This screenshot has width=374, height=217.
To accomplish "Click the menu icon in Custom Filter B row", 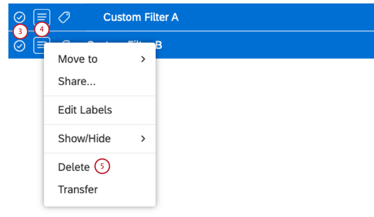I will (x=40, y=45).
